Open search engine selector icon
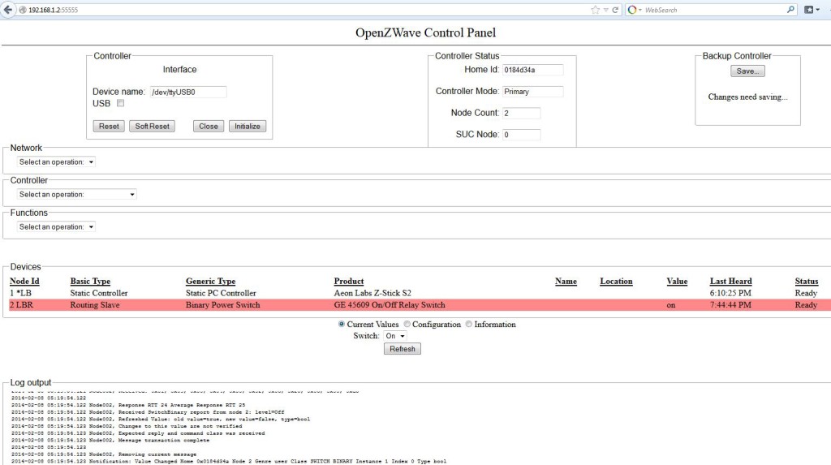 634,10
